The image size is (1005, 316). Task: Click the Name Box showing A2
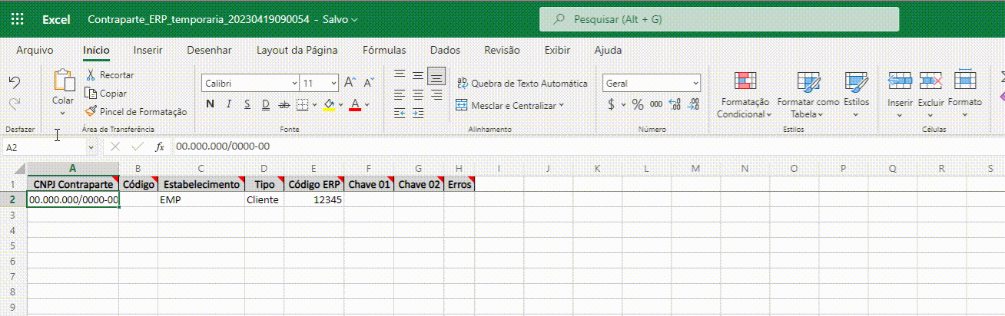[44, 146]
